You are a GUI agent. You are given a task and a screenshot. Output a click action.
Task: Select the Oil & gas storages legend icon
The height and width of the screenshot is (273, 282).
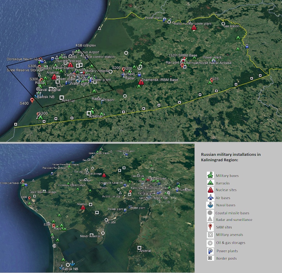click(x=209, y=243)
